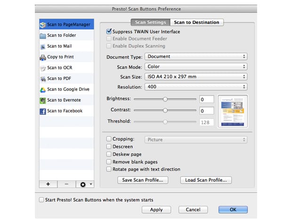Image resolution: width=292 pixels, height=221 pixels.
Task: Expand the Scan Mode dropdown
Action: (195, 67)
